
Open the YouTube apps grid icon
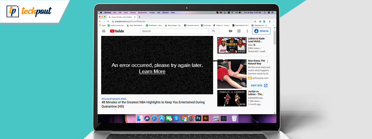(x=239, y=31)
